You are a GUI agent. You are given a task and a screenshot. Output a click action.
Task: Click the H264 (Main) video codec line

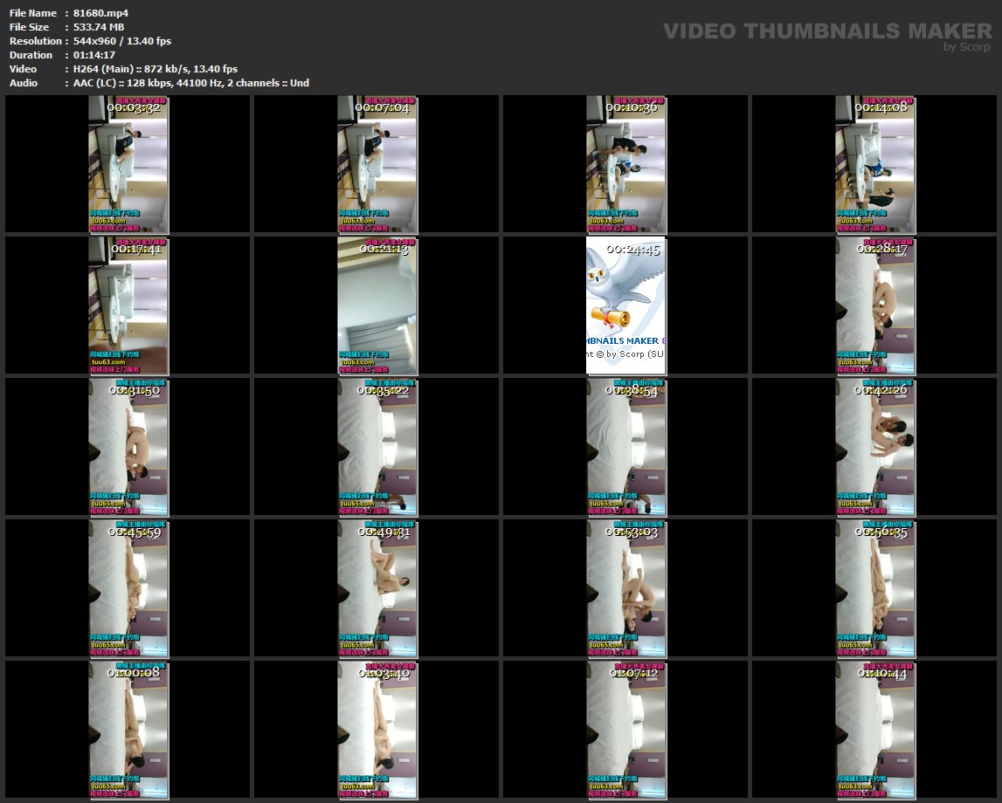(x=155, y=69)
